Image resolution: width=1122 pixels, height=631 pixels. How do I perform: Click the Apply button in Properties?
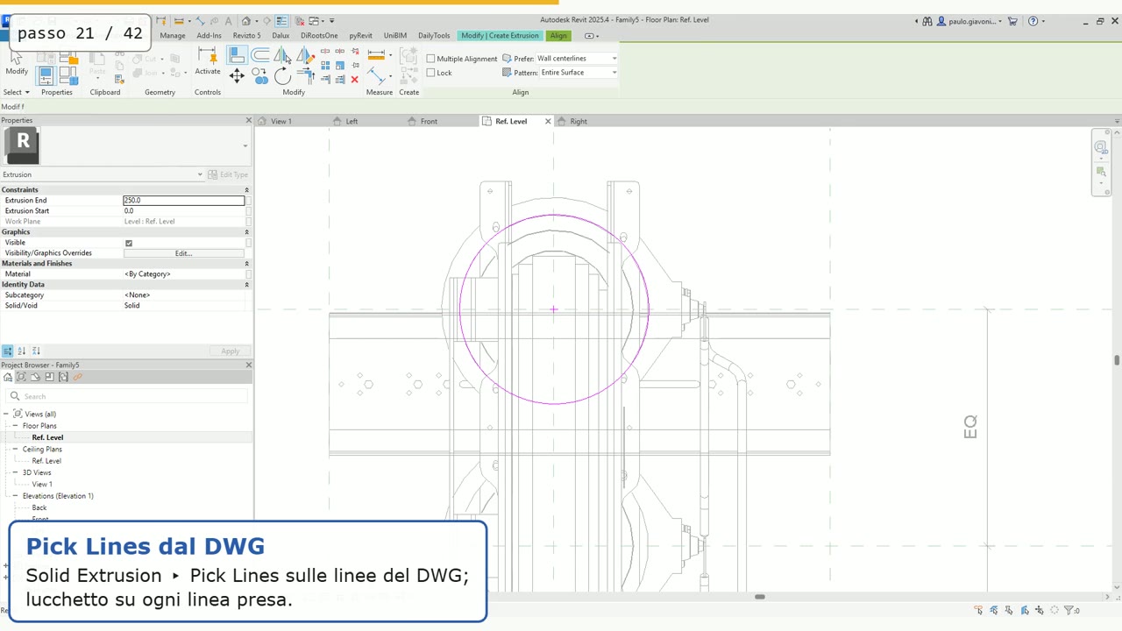(230, 351)
